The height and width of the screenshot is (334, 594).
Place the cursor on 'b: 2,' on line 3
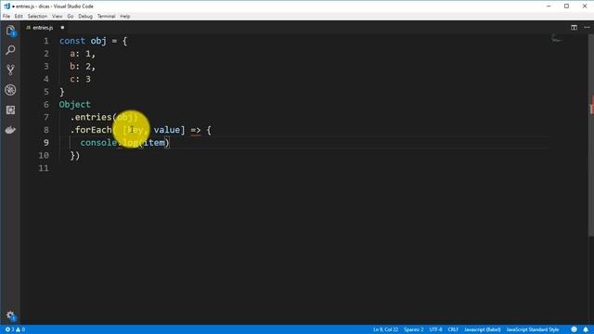click(x=83, y=66)
